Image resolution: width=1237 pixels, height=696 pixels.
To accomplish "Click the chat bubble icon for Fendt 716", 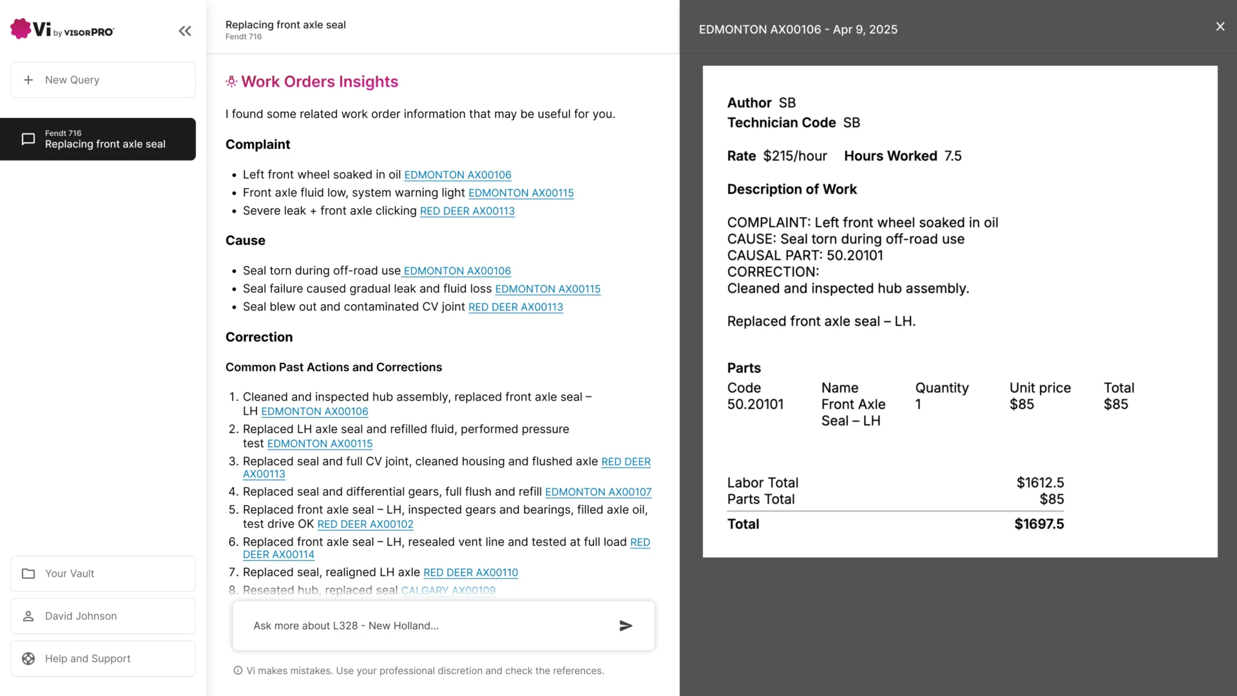I will [28, 139].
